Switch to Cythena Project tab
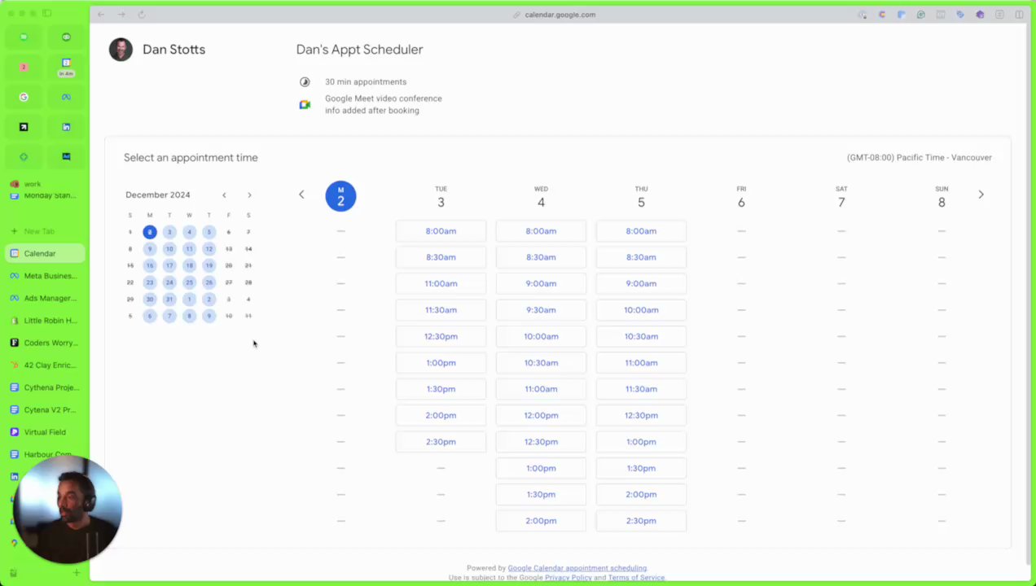Screen dimensions: 1036x586 [46, 387]
